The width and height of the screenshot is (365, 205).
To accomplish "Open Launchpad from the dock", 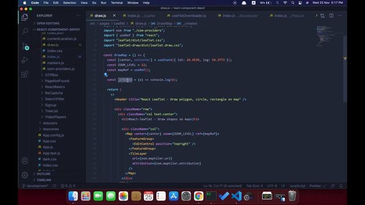I will (86, 196).
